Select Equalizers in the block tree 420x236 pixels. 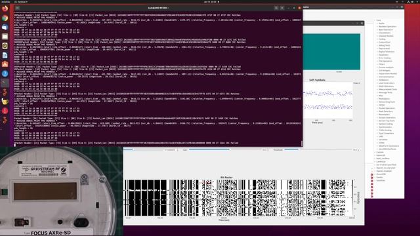click(383, 55)
